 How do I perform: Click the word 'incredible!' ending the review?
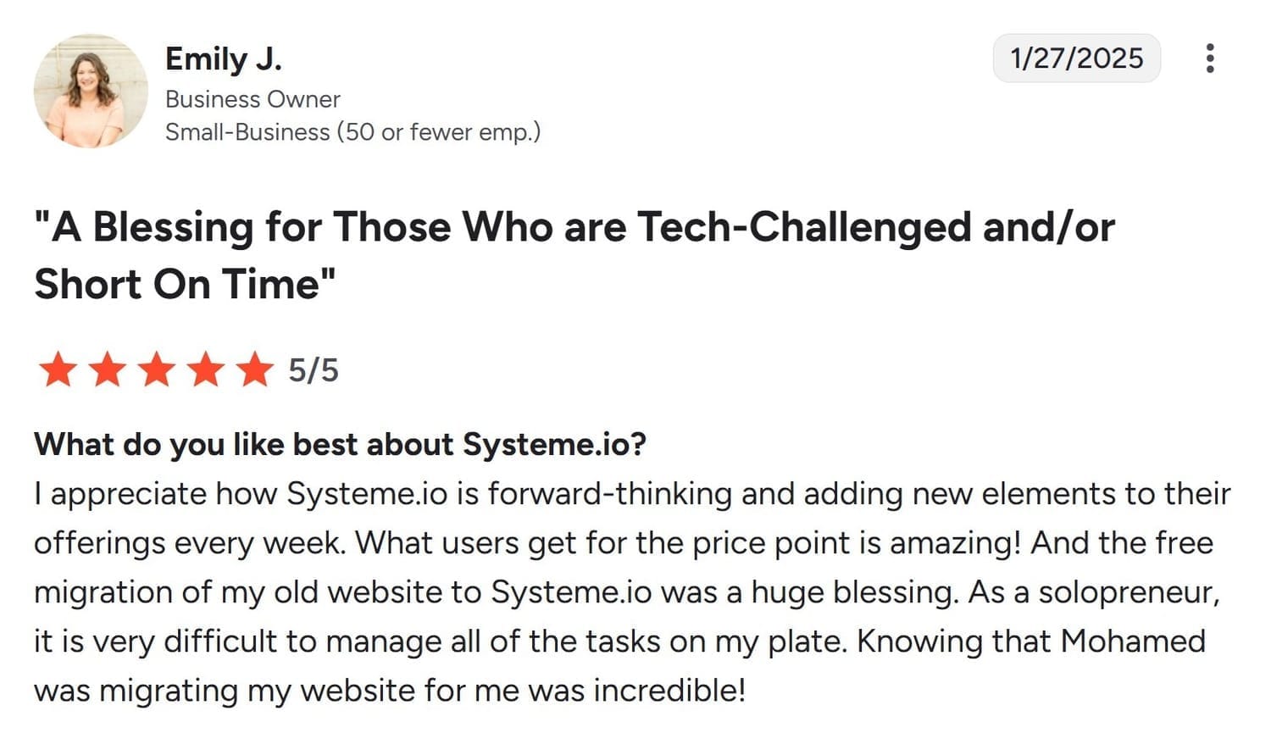669,690
